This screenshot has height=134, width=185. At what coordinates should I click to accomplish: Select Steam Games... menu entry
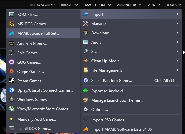tap(43, 81)
